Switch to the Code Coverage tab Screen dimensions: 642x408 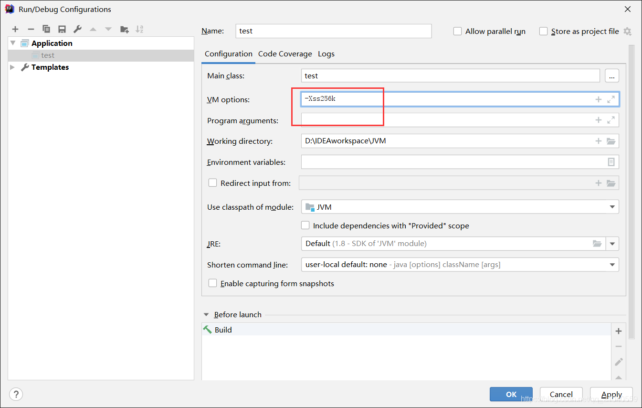click(285, 54)
